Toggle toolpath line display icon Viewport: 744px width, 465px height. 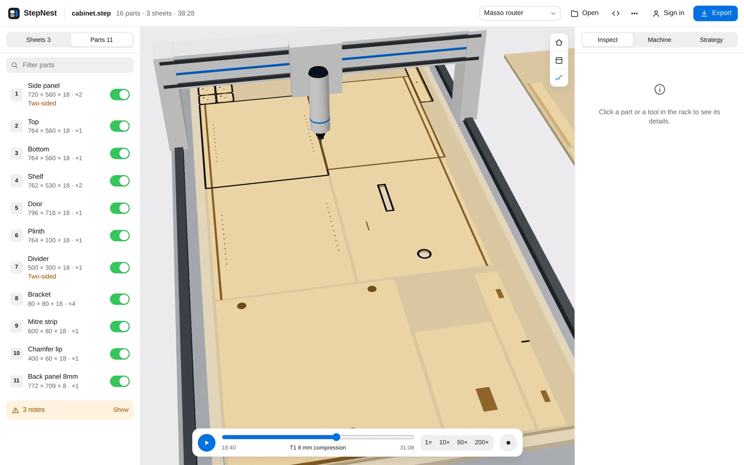[x=559, y=78]
